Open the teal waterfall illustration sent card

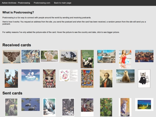pyautogui.click(x=49, y=107)
